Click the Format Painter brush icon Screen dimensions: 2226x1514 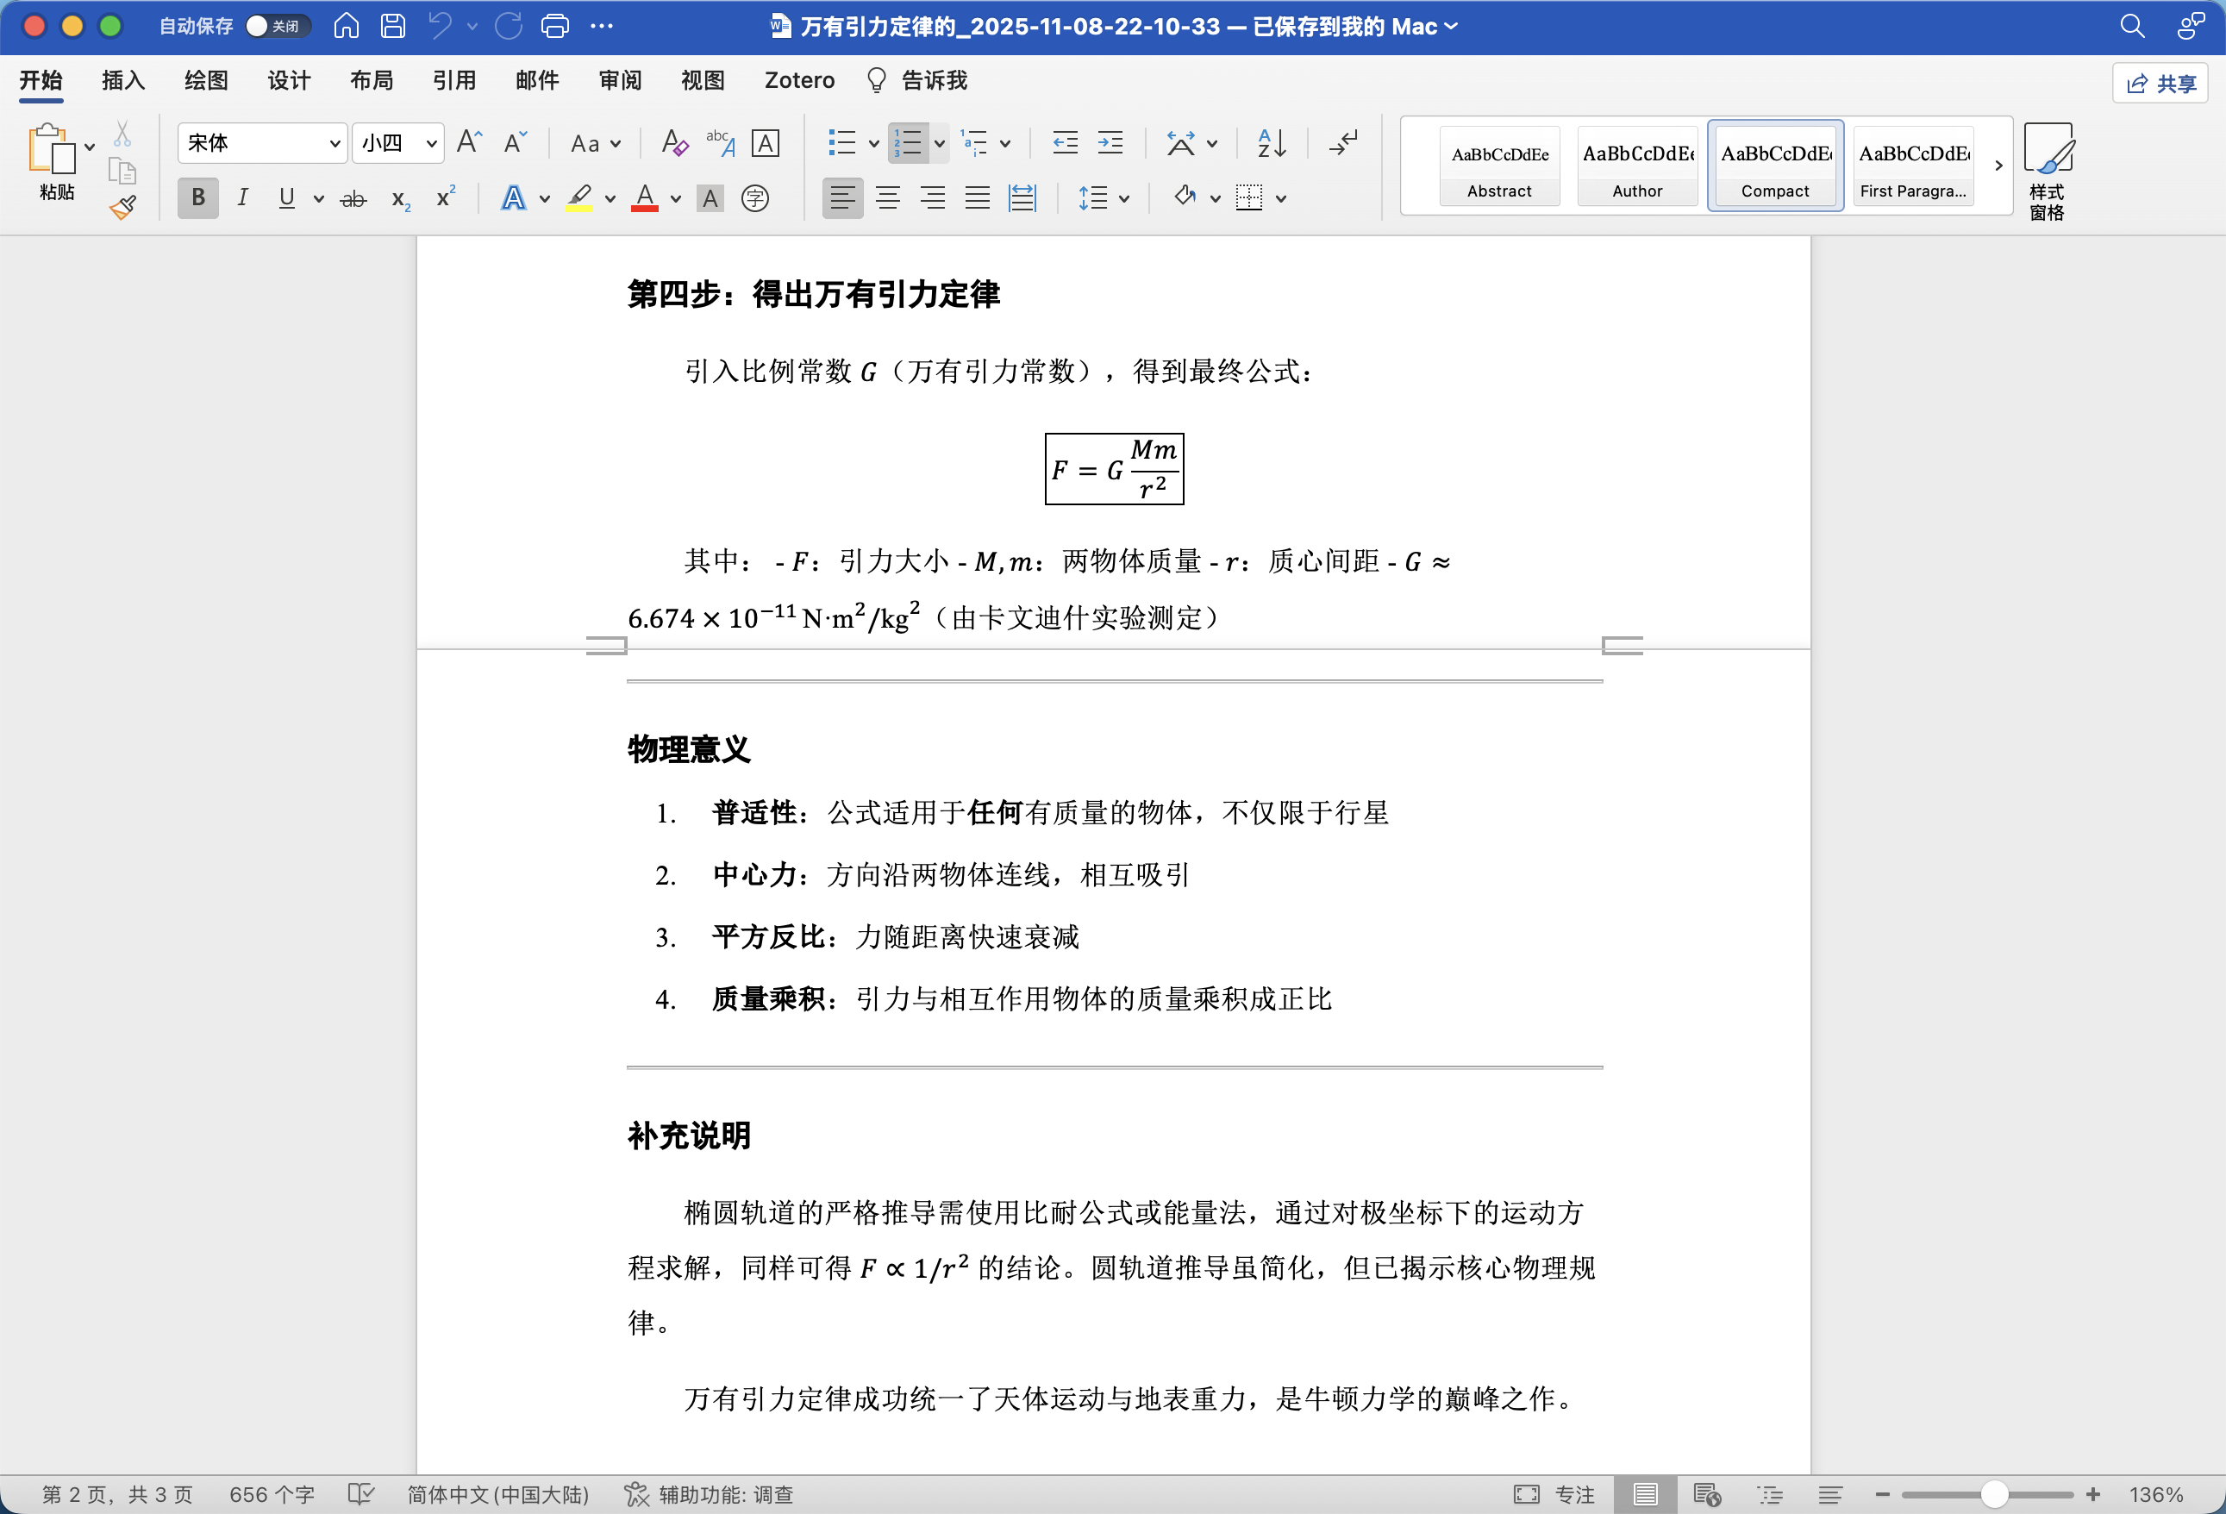pos(122,207)
